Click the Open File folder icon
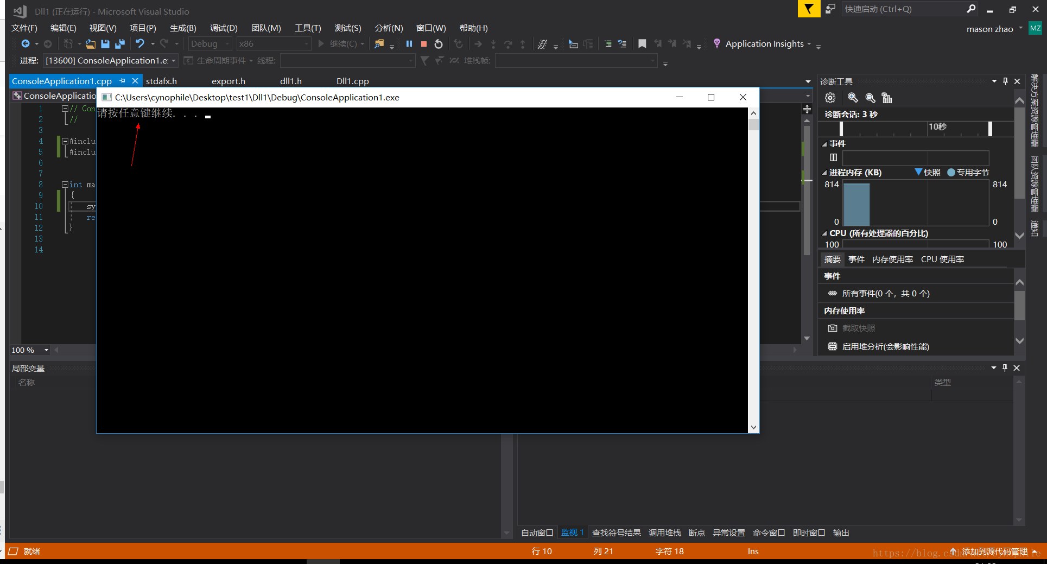1047x564 pixels. click(91, 43)
